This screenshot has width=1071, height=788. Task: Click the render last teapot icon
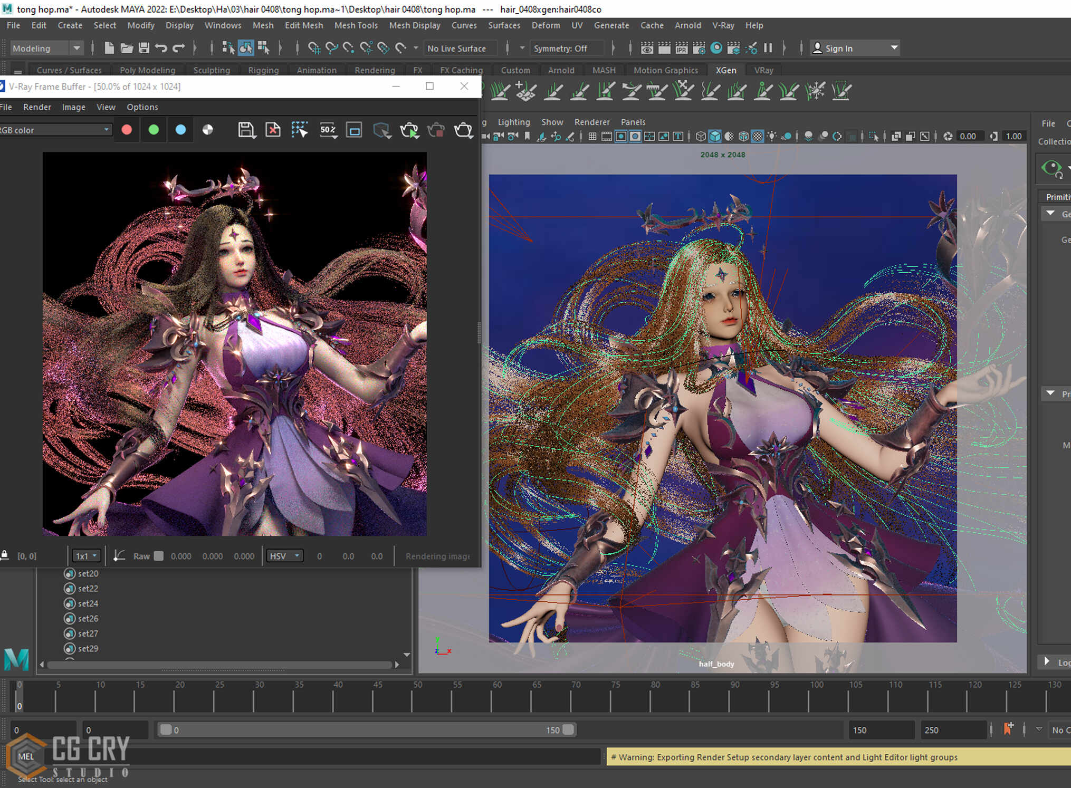(x=463, y=130)
